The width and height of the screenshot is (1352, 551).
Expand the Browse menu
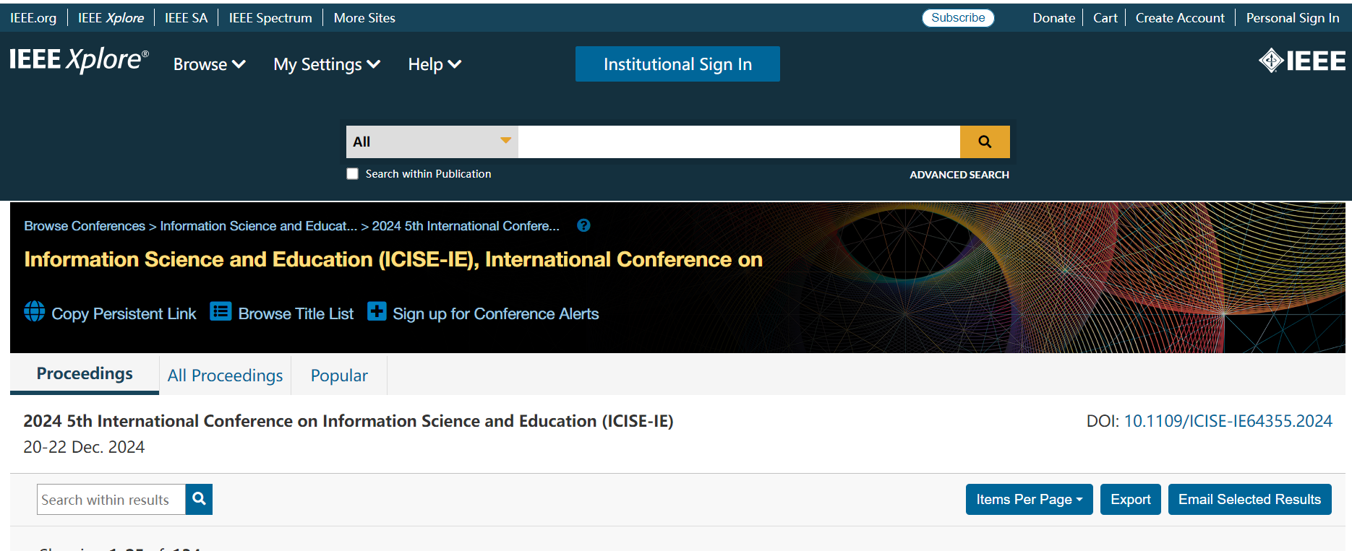[210, 64]
